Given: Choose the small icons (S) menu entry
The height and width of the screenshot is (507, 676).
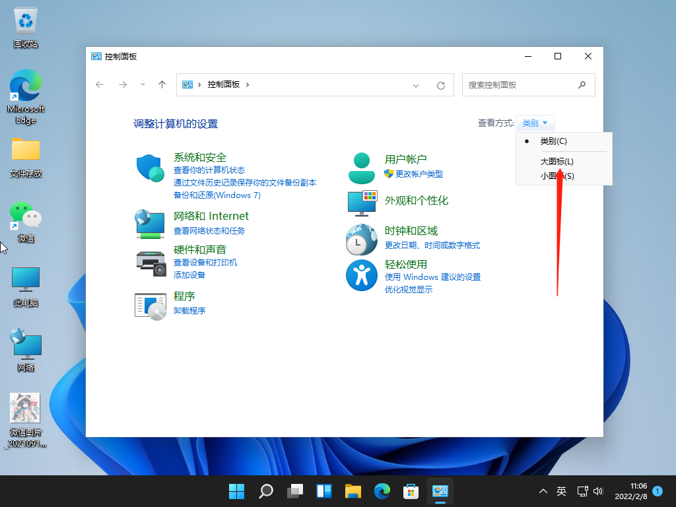Looking at the screenshot, I should (x=557, y=176).
